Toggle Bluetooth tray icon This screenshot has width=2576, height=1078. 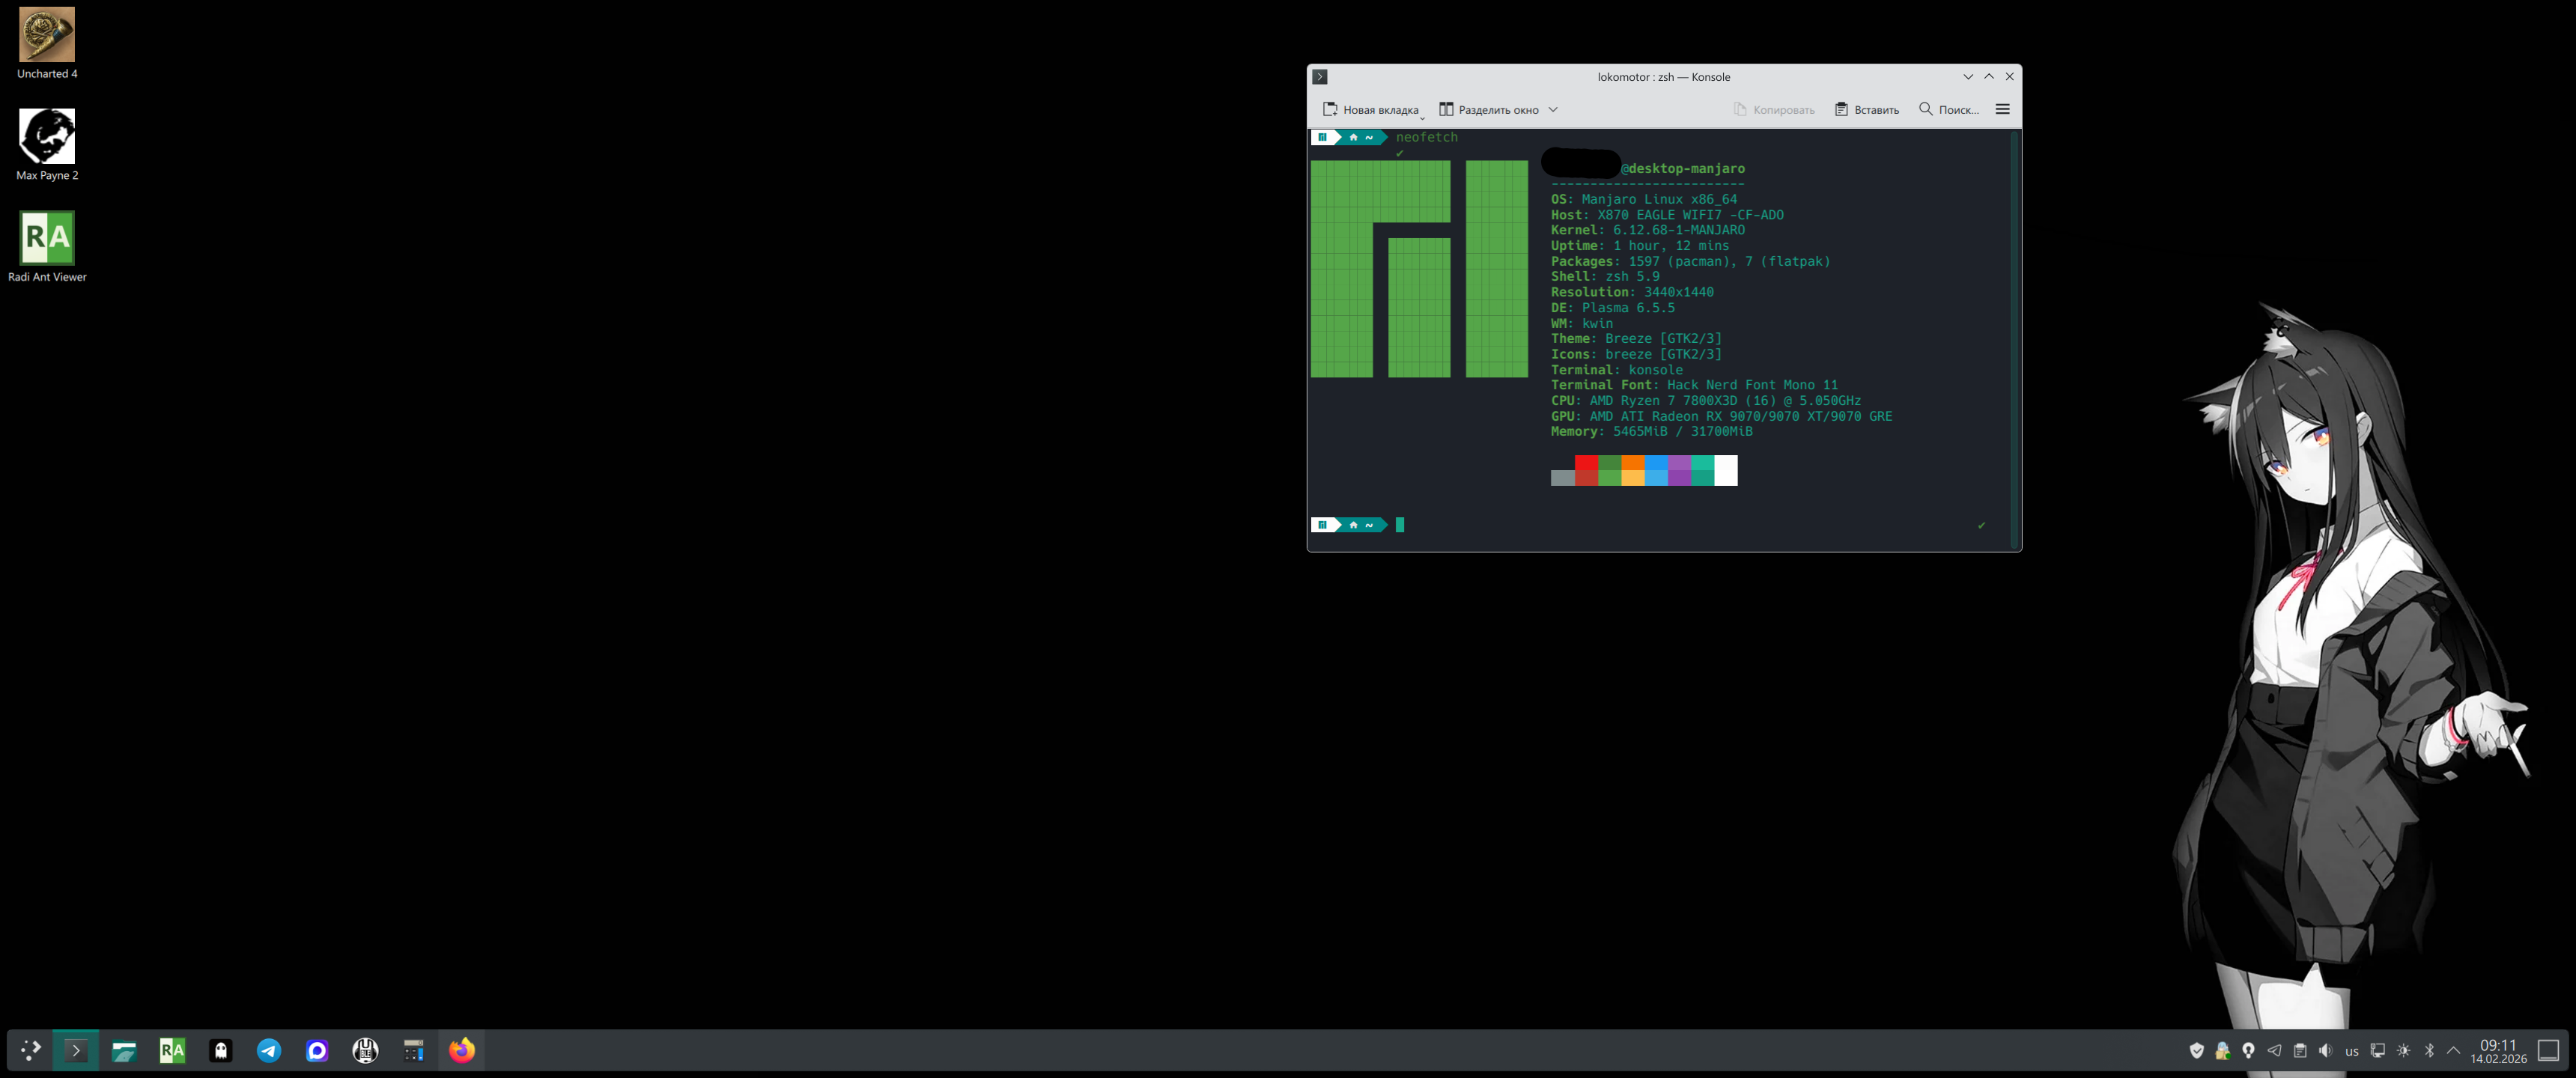(x=2430, y=1050)
